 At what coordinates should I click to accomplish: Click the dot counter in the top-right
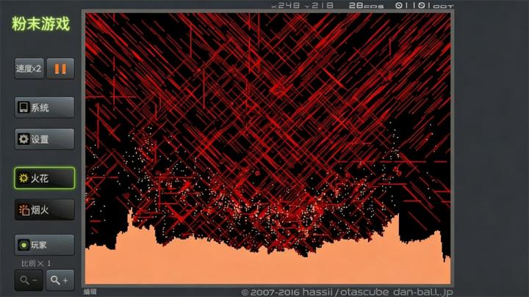click(x=424, y=6)
